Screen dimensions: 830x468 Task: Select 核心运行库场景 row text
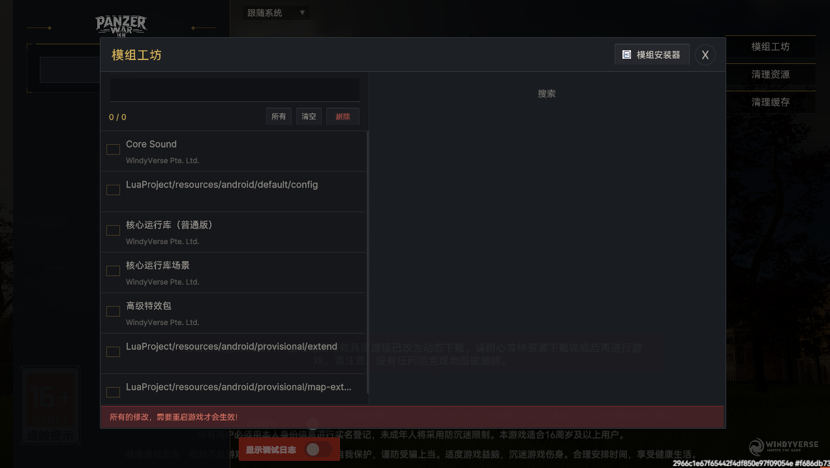158,266
